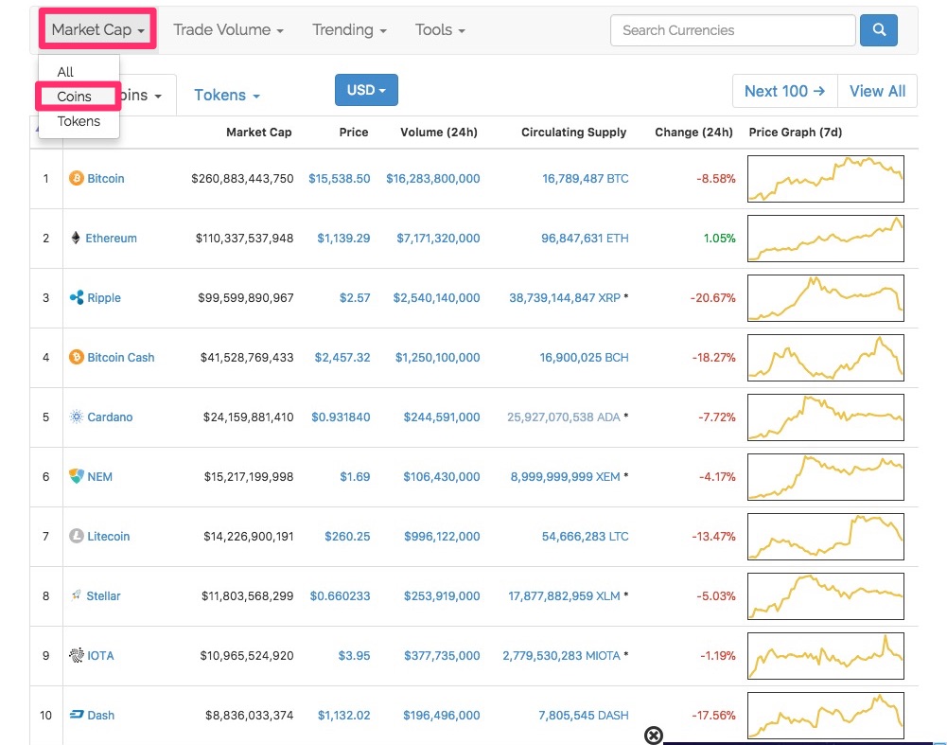This screenshot has width=947, height=745.
Task: Click Ethereum volume $7,171,320,000
Action: click(x=438, y=238)
